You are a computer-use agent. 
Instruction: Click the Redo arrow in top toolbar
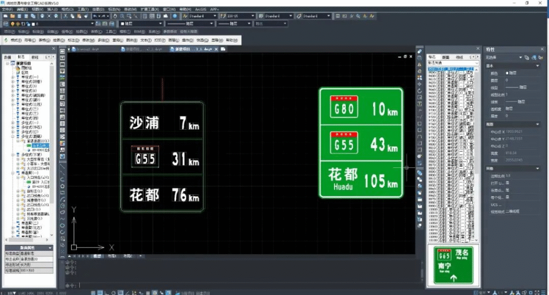(103, 16)
